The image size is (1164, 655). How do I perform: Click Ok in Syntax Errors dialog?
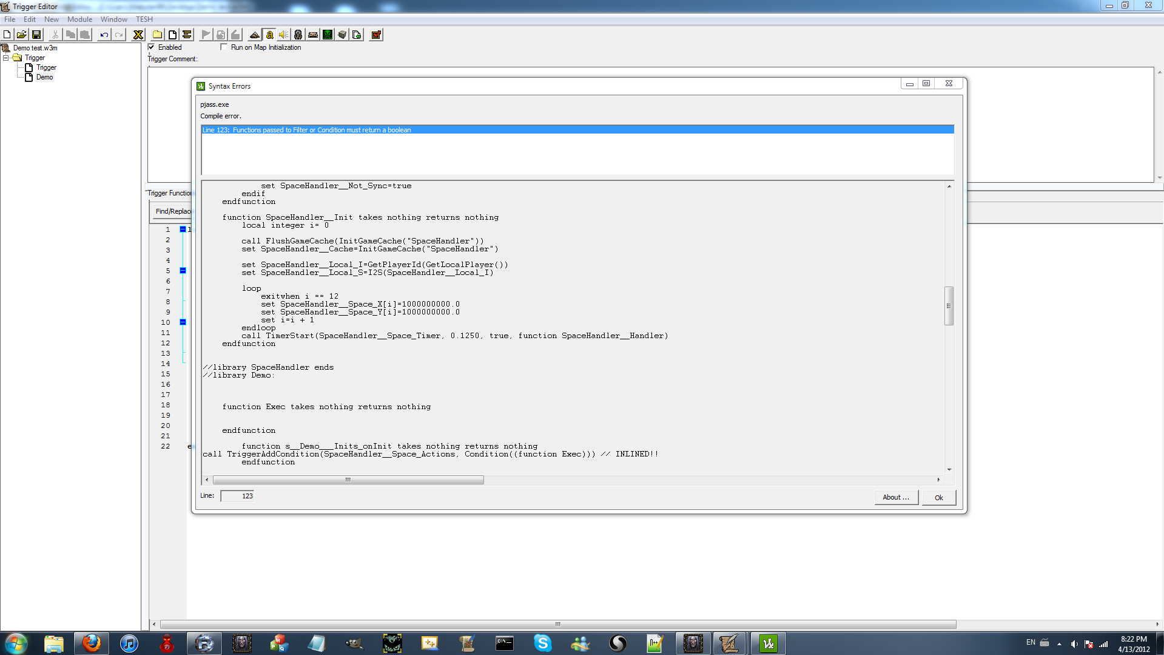(x=938, y=497)
